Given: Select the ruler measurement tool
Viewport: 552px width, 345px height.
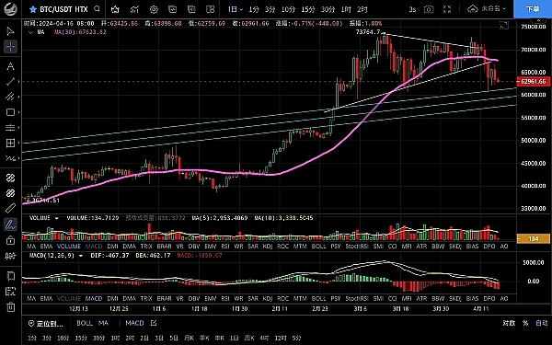Looking at the screenshot, I should click(10, 208).
